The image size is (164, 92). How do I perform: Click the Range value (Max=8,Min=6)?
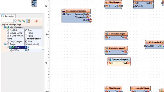click(x=32, y=44)
